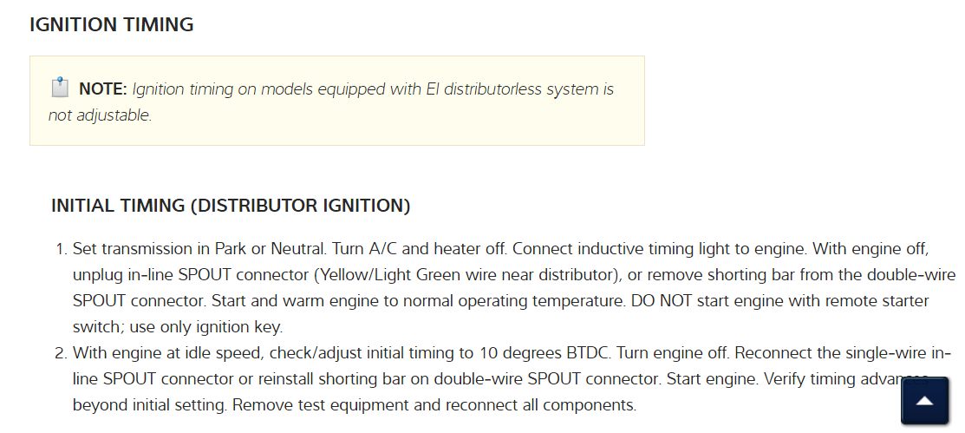The image size is (965, 433).
Task: Click list number 2 marker
Action: pyautogui.click(x=62, y=353)
